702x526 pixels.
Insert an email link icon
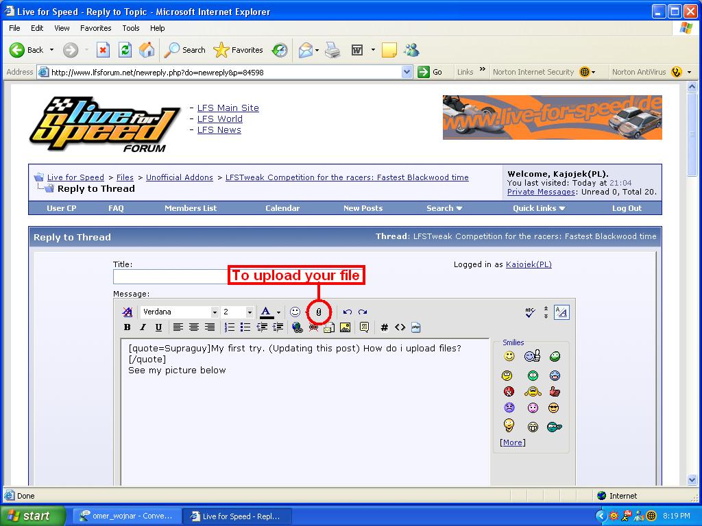(x=329, y=327)
